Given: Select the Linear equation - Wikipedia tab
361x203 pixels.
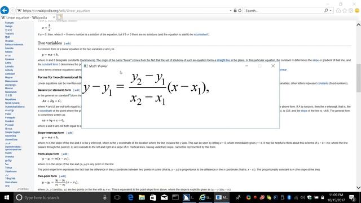Looking at the screenshot, I should [x=27, y=17].
